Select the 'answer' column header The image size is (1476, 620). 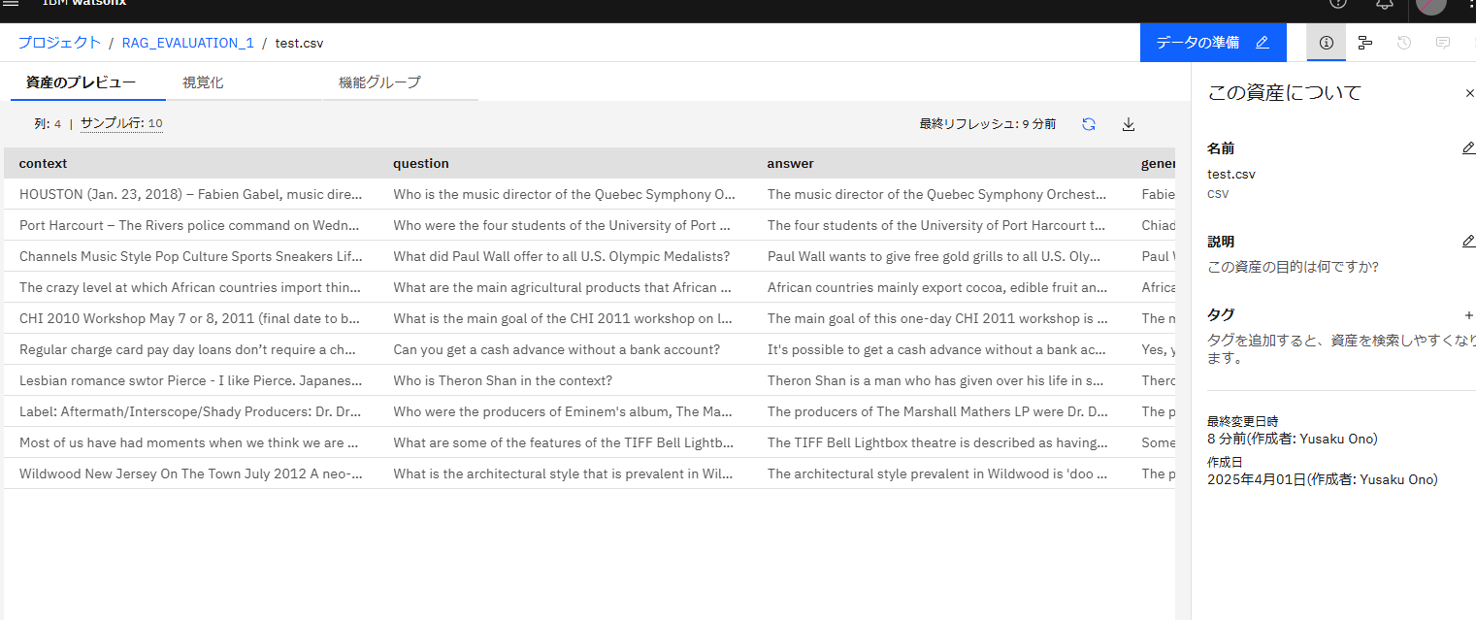(938, 163)
